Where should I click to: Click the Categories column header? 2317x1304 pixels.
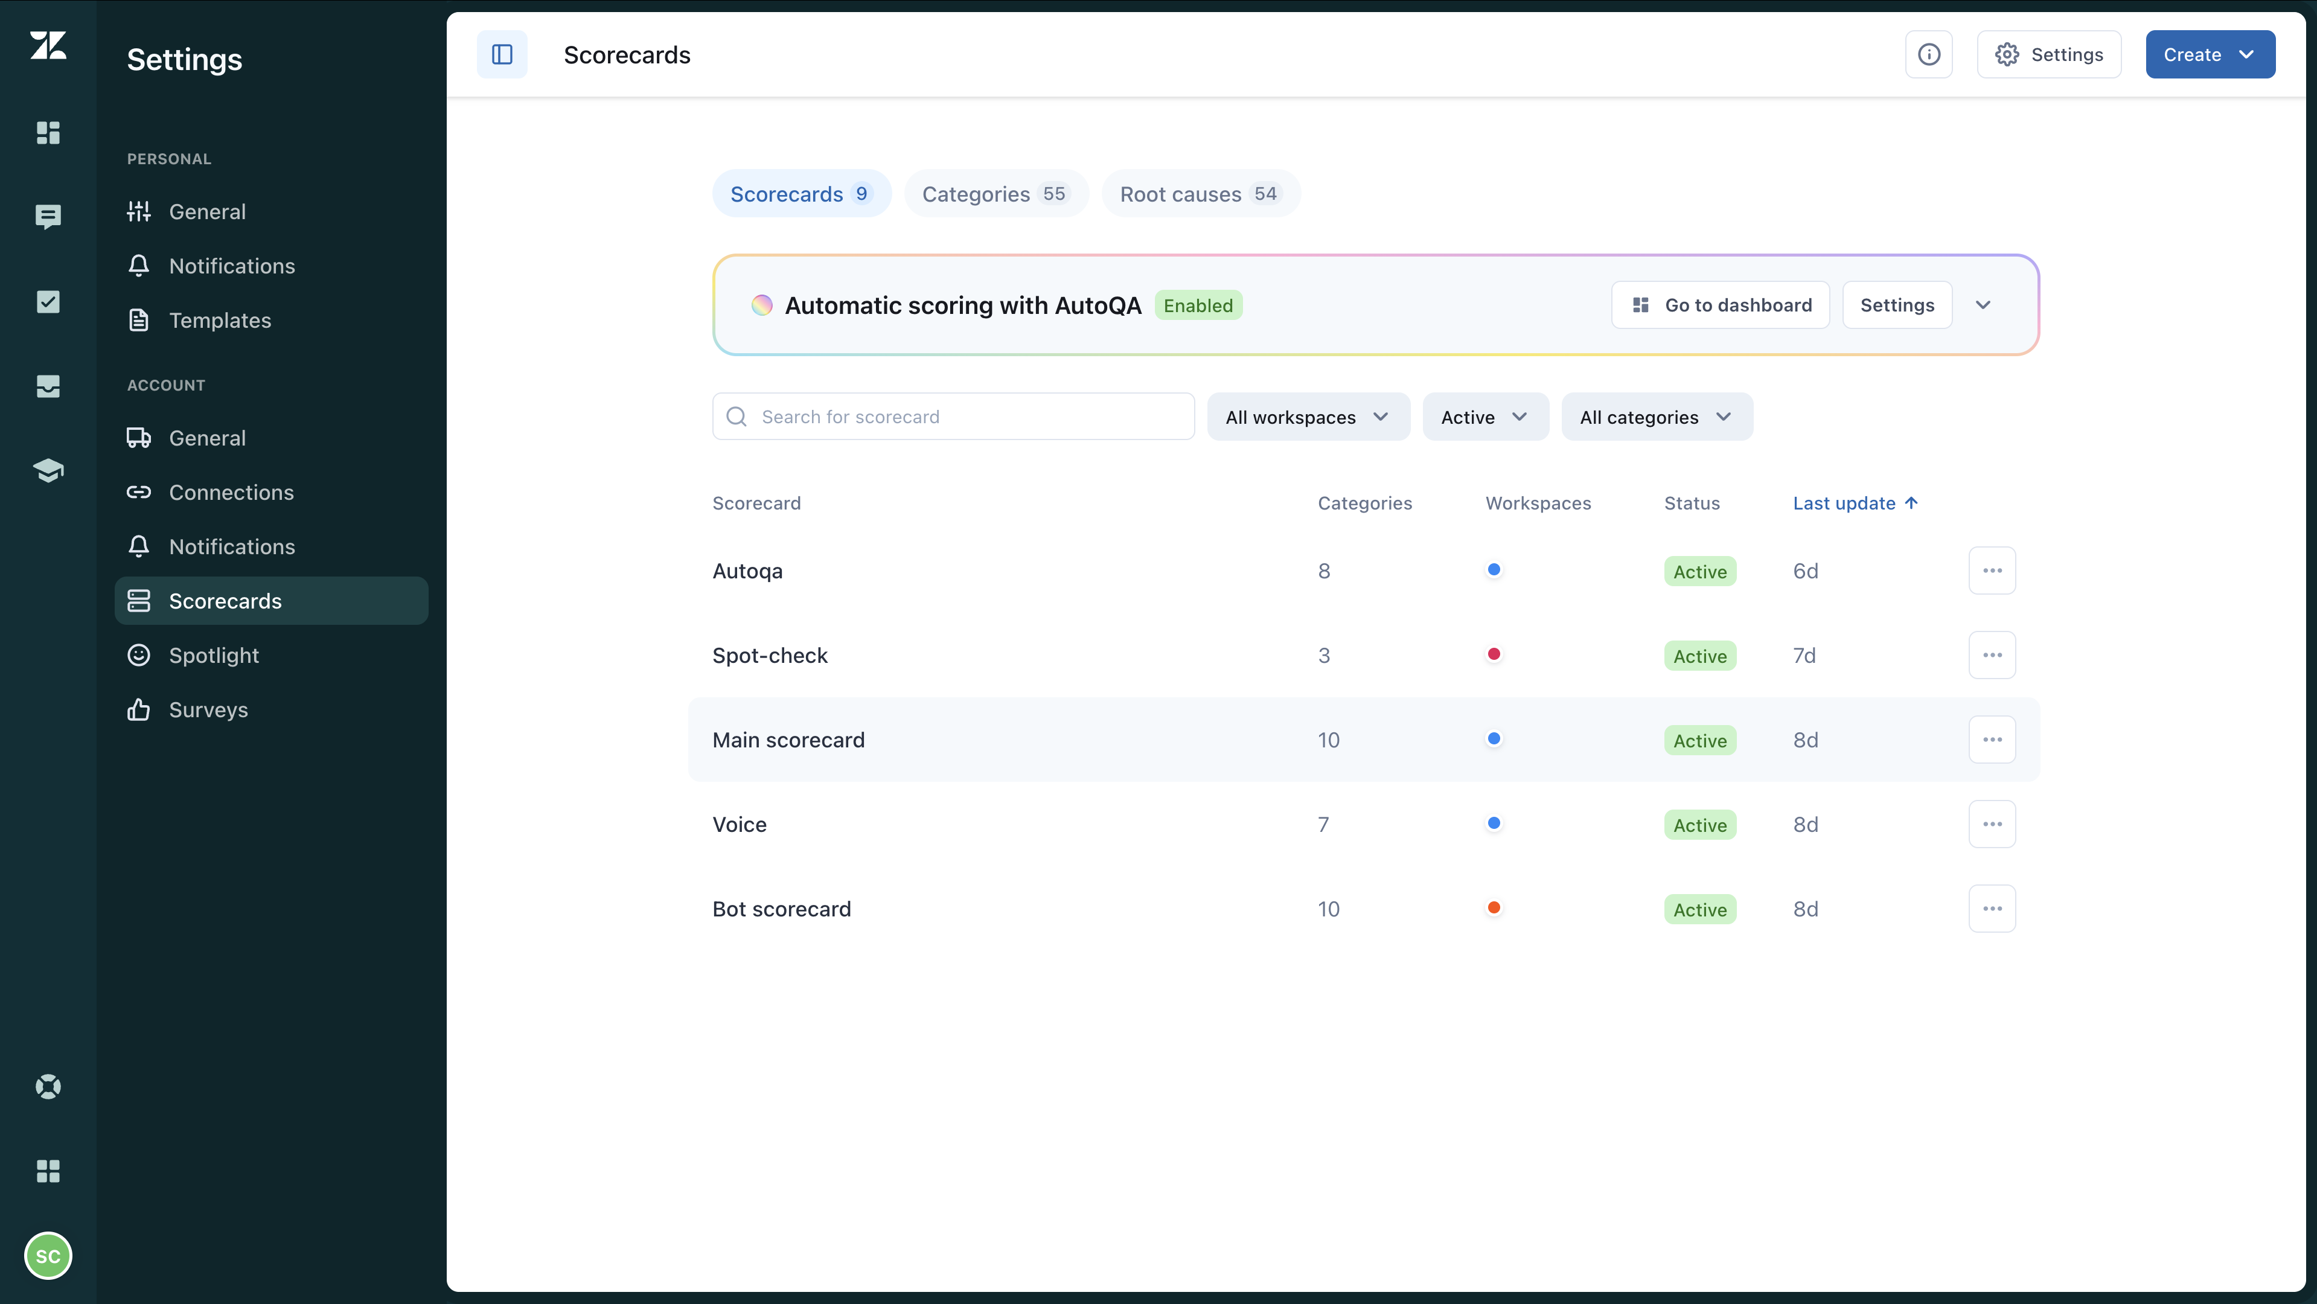coord(1364,503)
